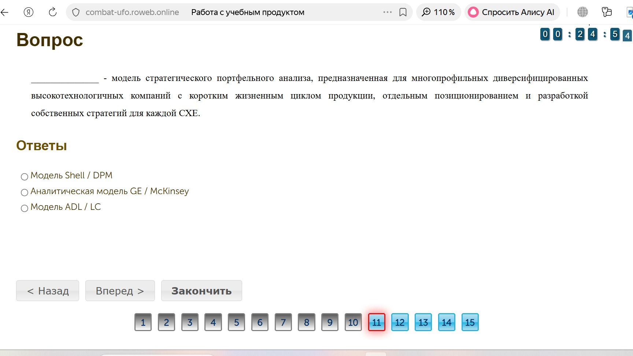Go back using the browser back arrow
Viewport: 633px width, 356px height.
click(x=4, y=12)
